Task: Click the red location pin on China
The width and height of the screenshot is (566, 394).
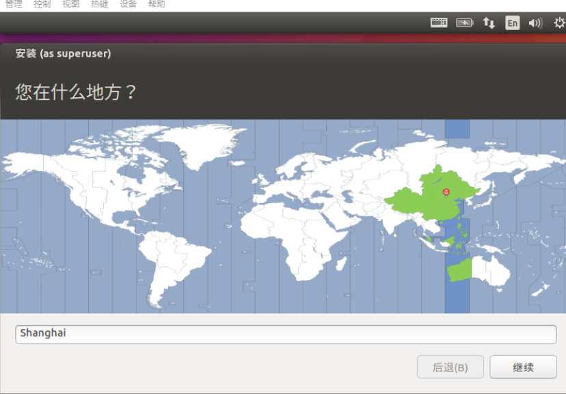Action: pyautogui.click(x=446, y=192)
